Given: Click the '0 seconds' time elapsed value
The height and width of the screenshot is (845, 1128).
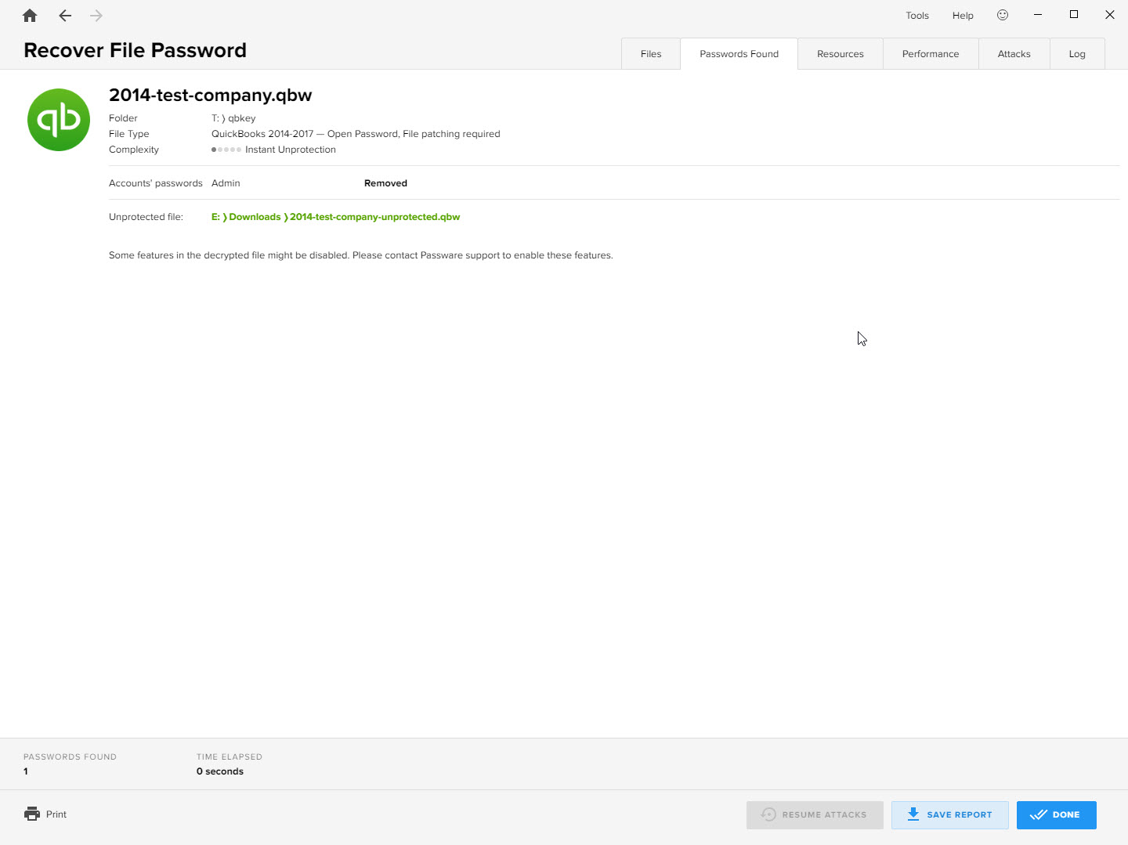Looking at the screenshot, I should 220,771.
